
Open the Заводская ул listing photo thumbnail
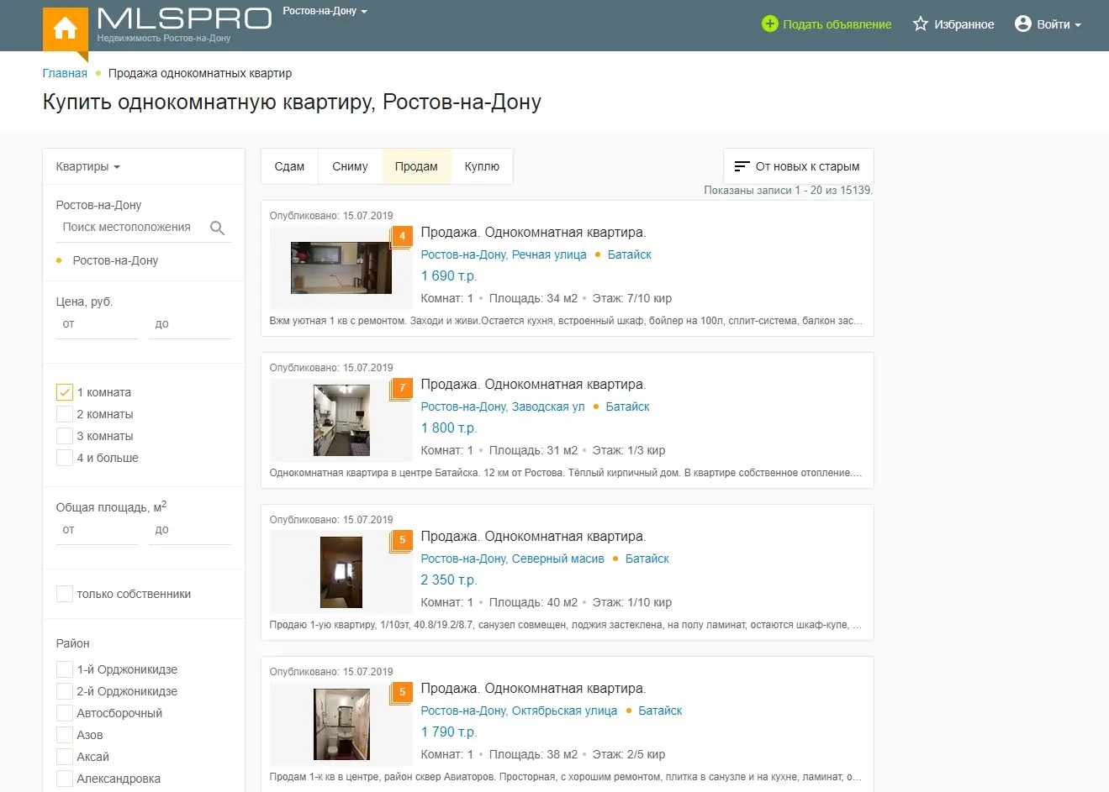click(341, 420)
